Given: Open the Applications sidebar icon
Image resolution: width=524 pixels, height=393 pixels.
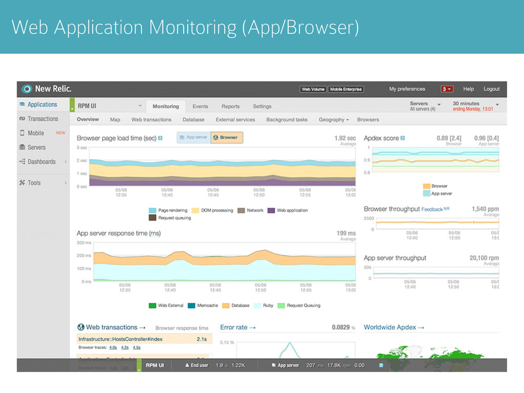Looking at the screenshot, I should tap(22, 104).
